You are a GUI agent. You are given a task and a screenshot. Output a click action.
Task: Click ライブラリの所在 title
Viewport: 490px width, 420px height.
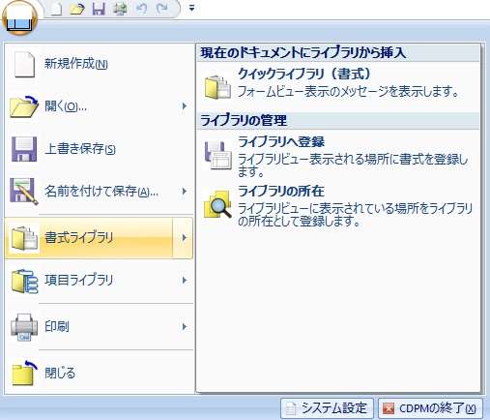[x=281, y=192]
